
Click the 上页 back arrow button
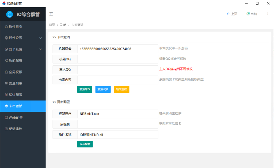[232, 14]
